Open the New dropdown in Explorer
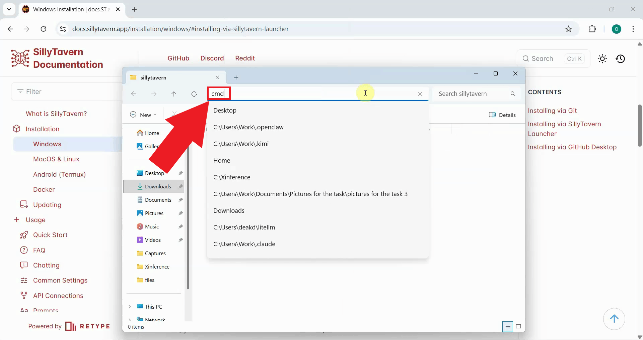Screen dimensions: 643x340 (x=143, y=115)
